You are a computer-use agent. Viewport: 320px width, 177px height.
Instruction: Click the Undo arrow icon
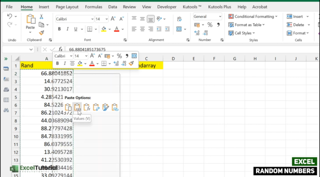pyautogui.click(x=10, y=16)
